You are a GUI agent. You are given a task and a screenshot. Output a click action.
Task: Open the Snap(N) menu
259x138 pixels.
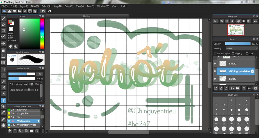pyautogui.click(x=57, y=6)
